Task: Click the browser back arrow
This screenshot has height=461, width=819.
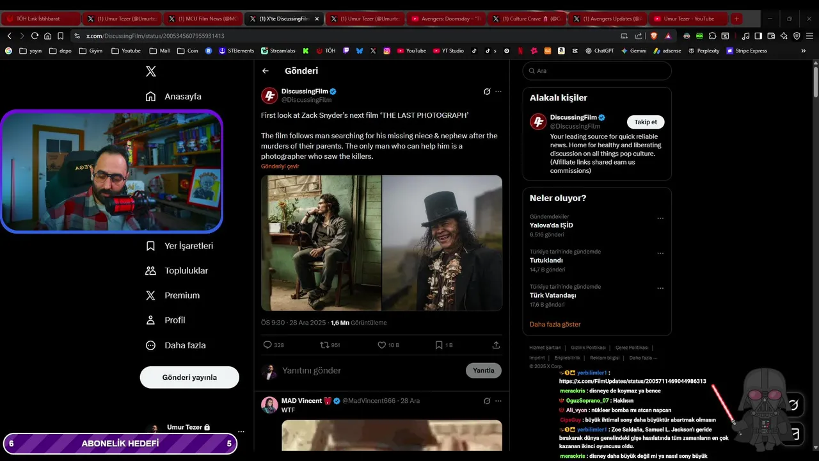Action: tap(9, 36)
